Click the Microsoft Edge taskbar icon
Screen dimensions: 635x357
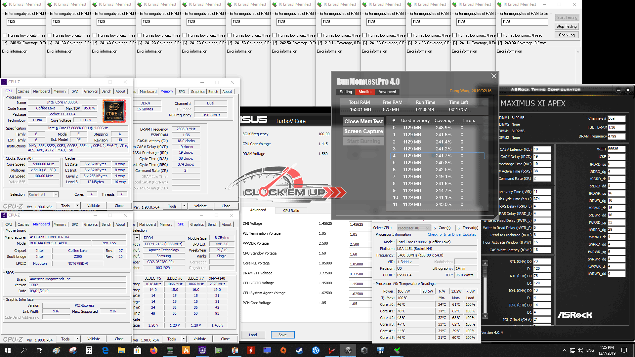(105, 350)
